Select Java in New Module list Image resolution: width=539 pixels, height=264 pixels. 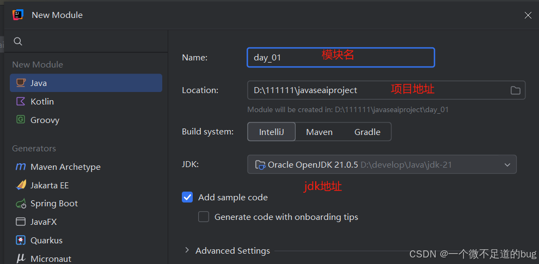(86, 83)
